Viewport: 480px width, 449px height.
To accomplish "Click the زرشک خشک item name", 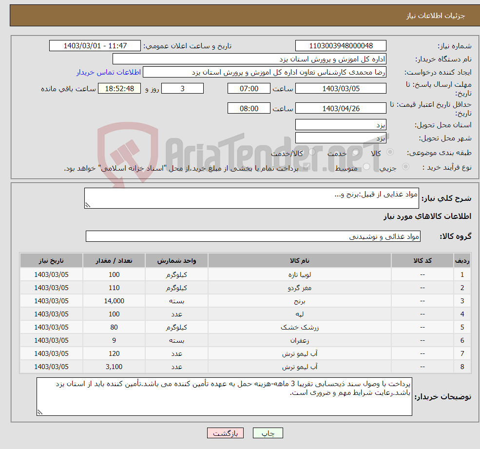I will click(x=299, y=328).
